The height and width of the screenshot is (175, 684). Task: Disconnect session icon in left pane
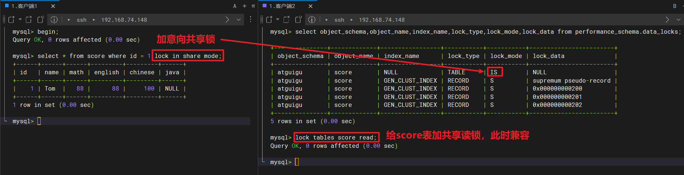coord(29,20)
